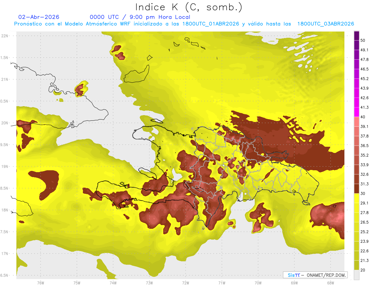Click the 70W longitude axis label

(258, 283)
